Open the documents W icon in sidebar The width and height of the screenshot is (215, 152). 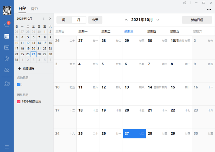pyautogui.click(x=6, y=47)
